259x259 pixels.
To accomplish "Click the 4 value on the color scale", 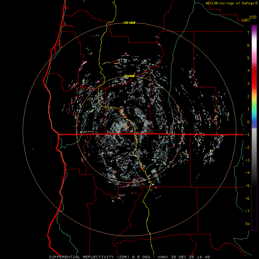I will point(248,71).
